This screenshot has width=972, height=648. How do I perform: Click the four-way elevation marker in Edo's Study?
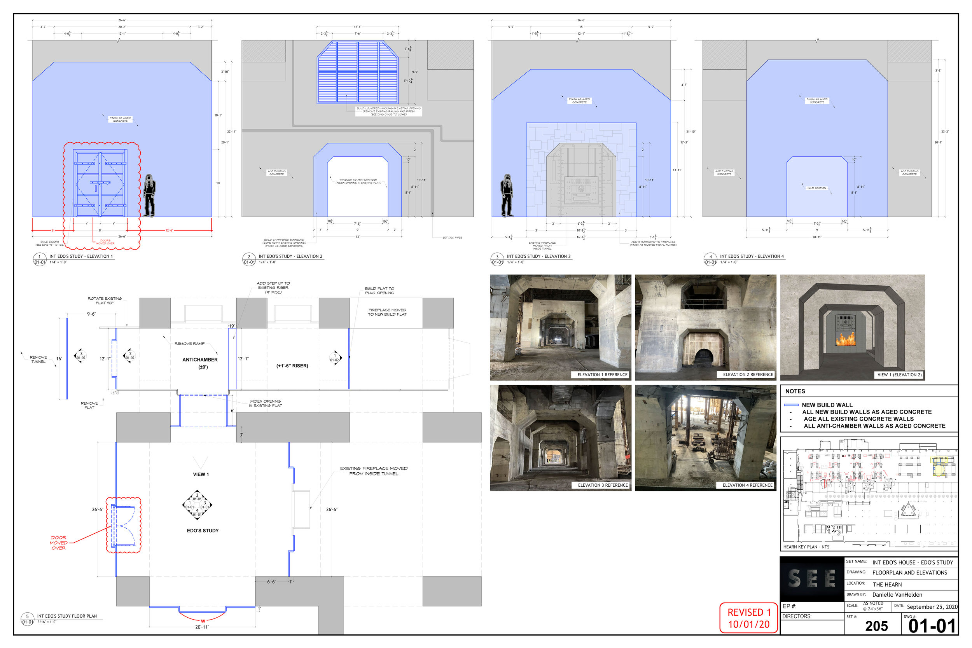197,505
